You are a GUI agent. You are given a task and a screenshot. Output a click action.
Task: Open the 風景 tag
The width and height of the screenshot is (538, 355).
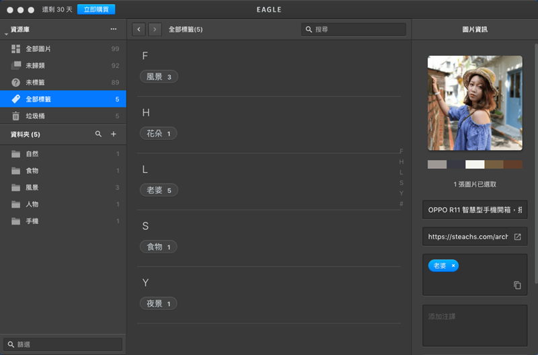coord(159,77)
